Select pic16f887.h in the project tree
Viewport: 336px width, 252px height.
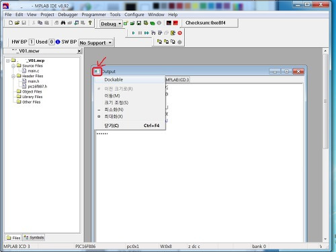(x=37, y=86)
